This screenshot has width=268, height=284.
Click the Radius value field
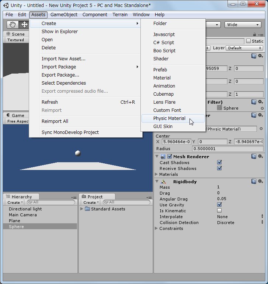[227, 149]
